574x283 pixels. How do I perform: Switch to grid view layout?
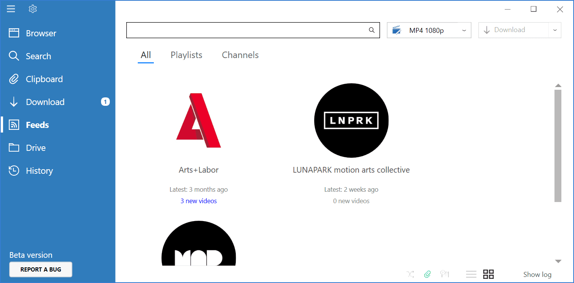[488, 274]
